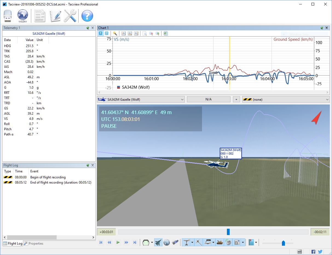Viewport: 332px width, 255px height.
Task: Open the (none) secondary object dropdown
Action: coord(286,99)
